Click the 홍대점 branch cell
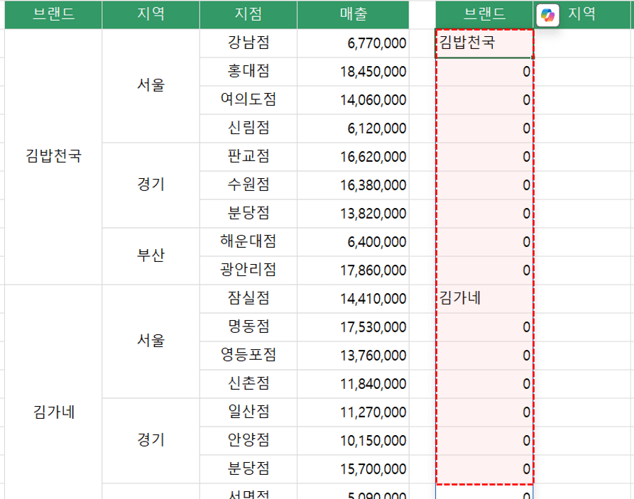The image size is (634, 499). click(x=248, y=72)
